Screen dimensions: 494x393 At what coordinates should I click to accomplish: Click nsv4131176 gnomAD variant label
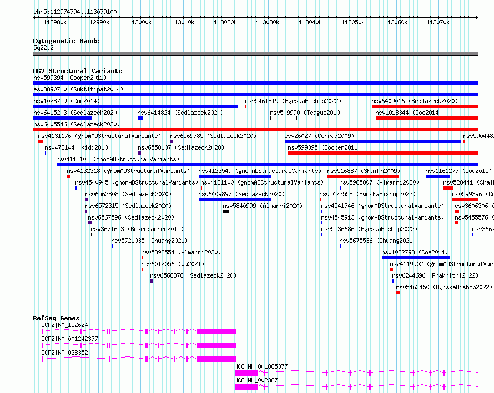(x=99, y=136)
